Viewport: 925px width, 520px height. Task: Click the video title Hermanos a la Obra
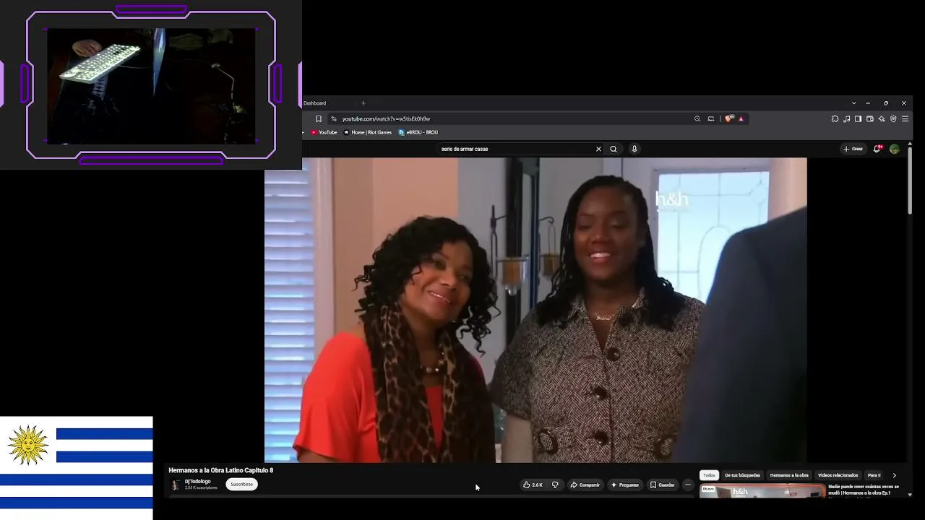click(221, 470)
